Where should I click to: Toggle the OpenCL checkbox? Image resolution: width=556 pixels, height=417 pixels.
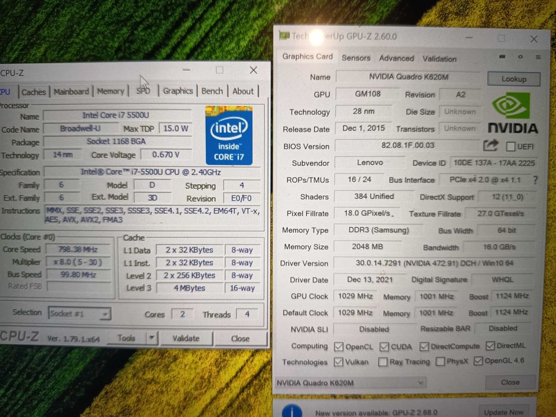(x=338, y=347)
